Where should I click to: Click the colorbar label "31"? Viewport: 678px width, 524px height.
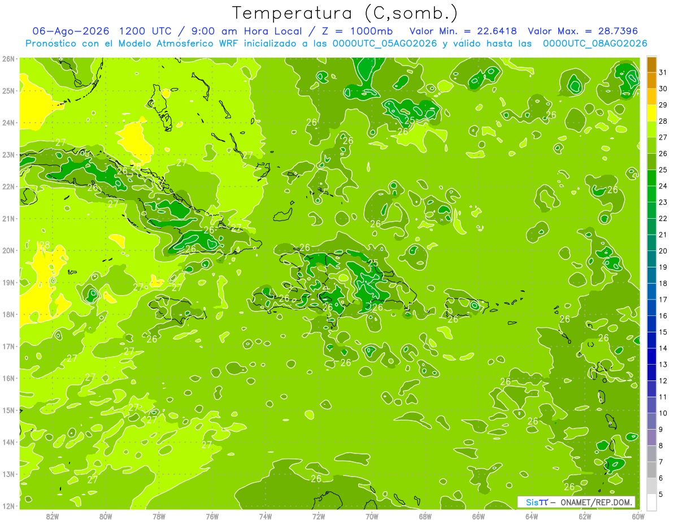pyautogui.click(x=663, y=72)
